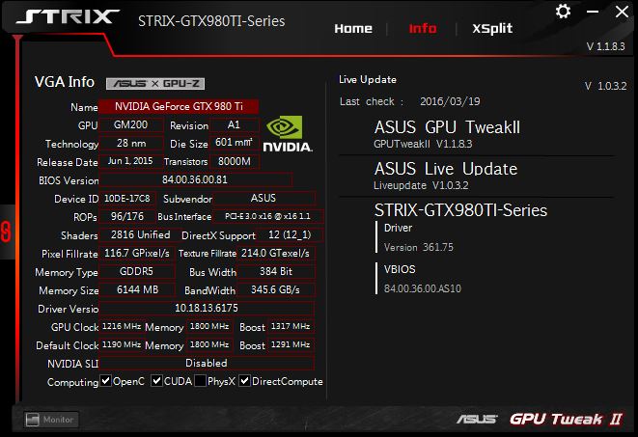The height and width of the screenshot is (437, 638).
Task: Toggle the OpenCL computing checkbox
Action: (106, 382)
